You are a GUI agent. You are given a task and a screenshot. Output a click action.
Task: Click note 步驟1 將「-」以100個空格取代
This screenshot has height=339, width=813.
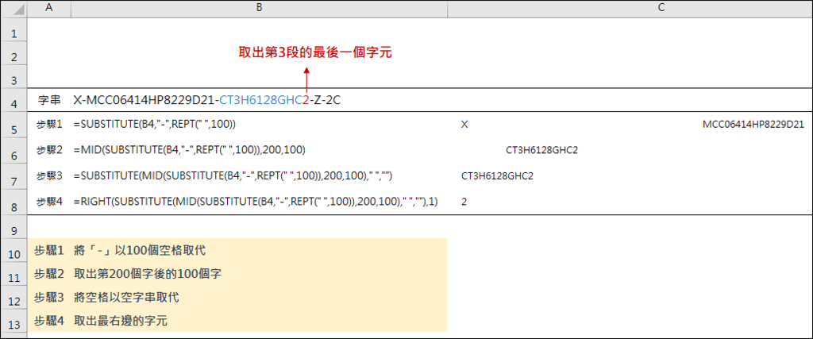tap(120, 250)
